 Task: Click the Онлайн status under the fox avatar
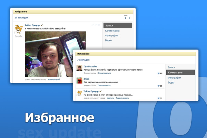pyautogui.click(x=19, y=36)
